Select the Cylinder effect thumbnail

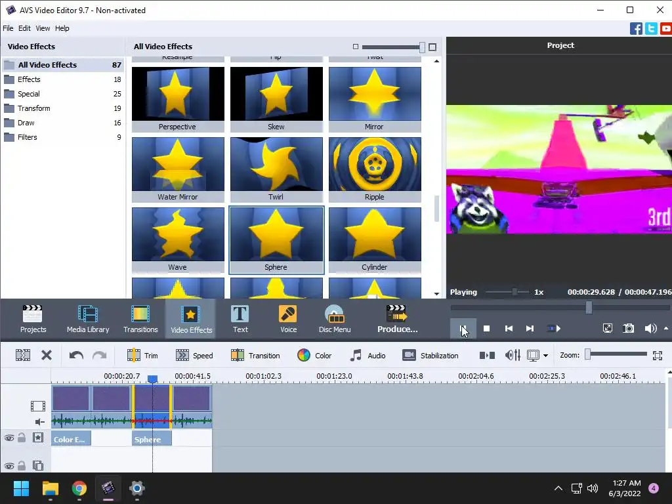click(375, 240)
